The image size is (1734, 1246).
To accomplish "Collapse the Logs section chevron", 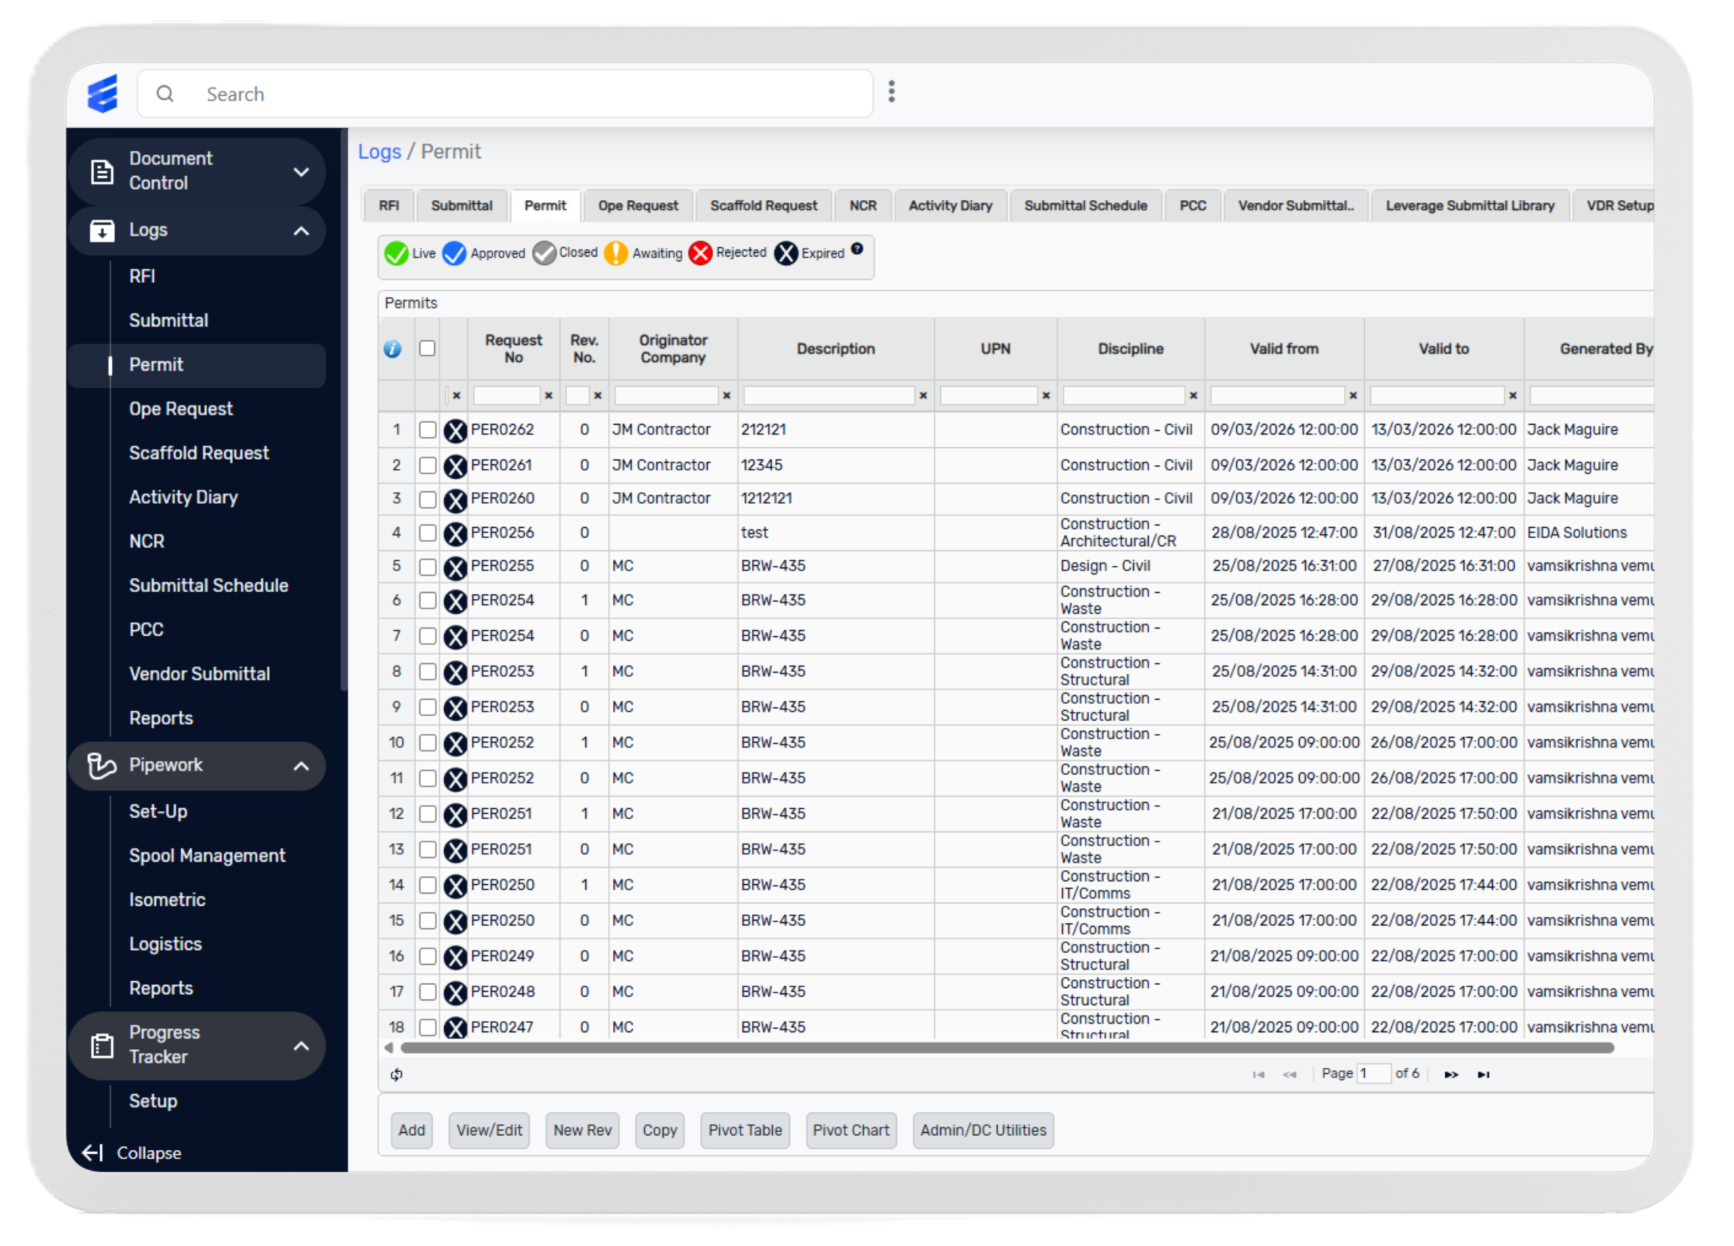I will point(301,231).
